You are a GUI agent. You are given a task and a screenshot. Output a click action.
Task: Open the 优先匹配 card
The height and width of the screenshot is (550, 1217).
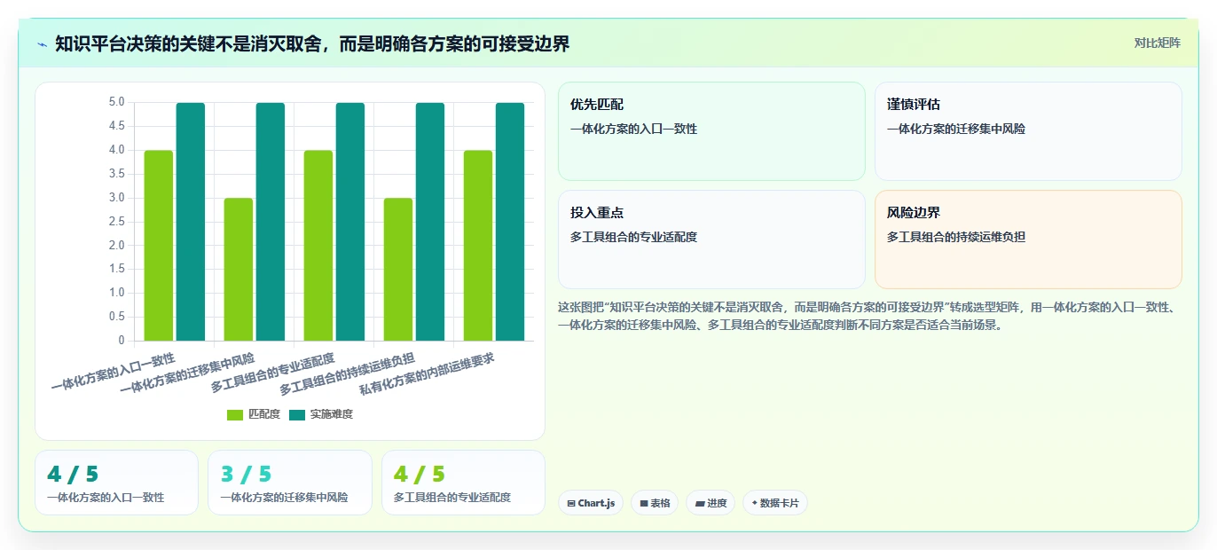(x=711, y=131)
